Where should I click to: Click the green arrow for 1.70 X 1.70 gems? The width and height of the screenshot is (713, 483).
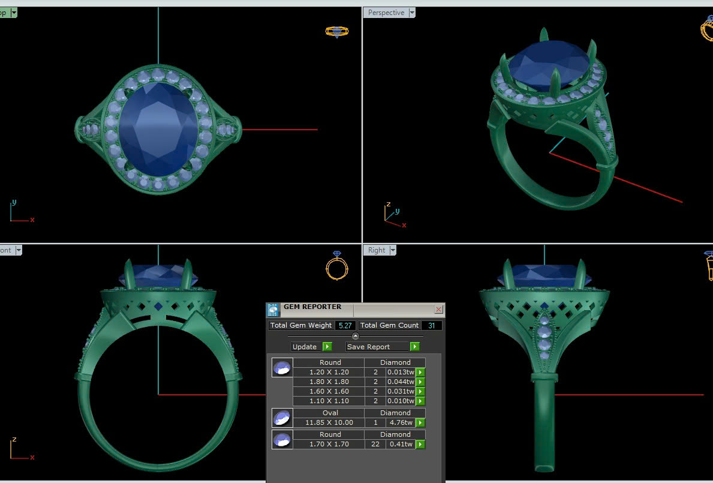tap(420, 444)
